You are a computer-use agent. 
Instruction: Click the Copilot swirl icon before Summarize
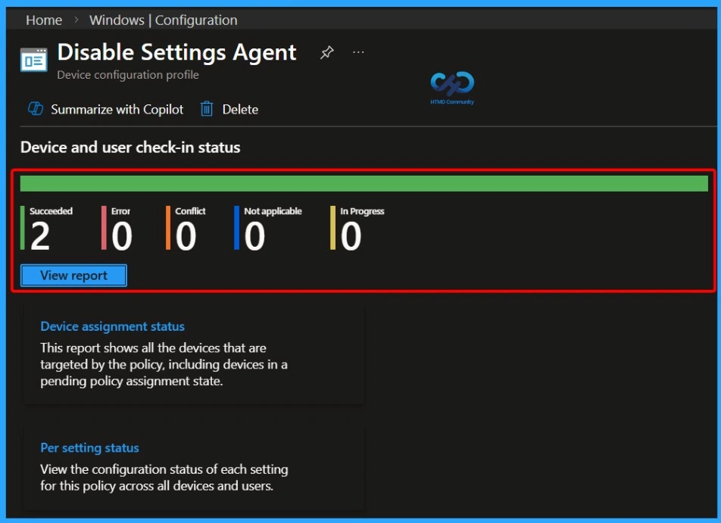(x=35, y=108)
